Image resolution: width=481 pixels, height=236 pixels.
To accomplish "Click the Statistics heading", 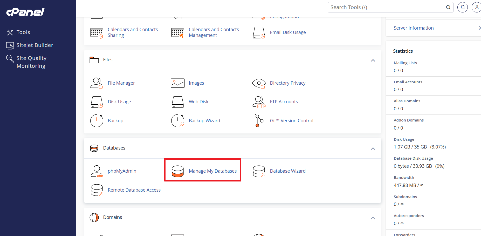I will click(403, 51).
